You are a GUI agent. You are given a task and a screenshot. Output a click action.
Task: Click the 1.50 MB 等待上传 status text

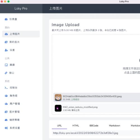pos(71,110)
